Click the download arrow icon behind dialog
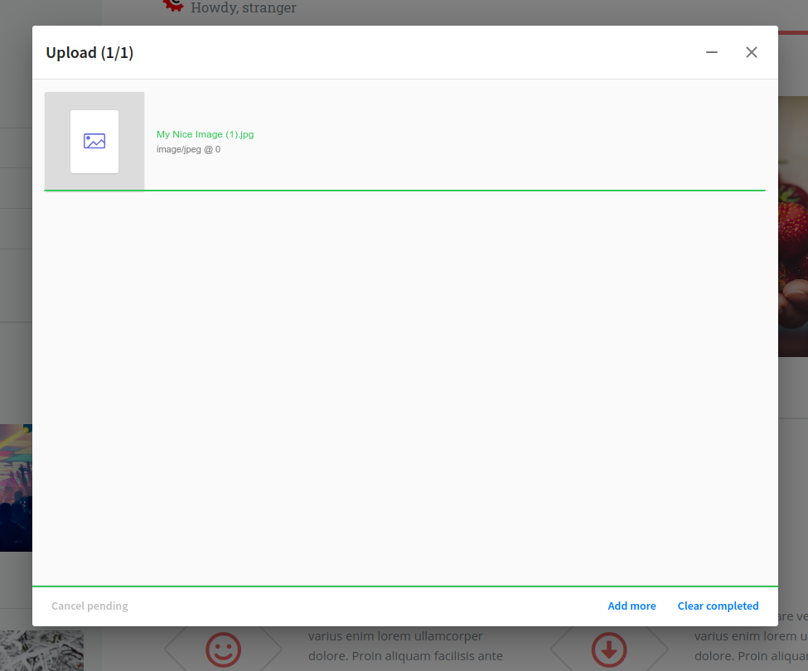The image size is (808, 671). (609, 649)
